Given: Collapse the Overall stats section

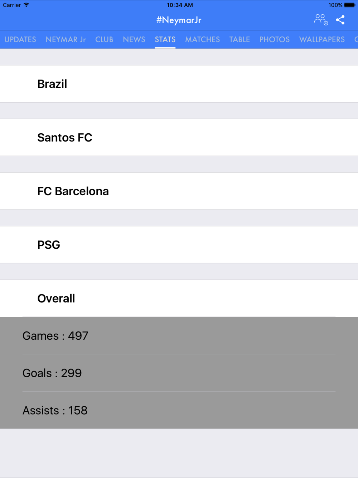Looking at the screenshot, I should [x=179, y=298].
